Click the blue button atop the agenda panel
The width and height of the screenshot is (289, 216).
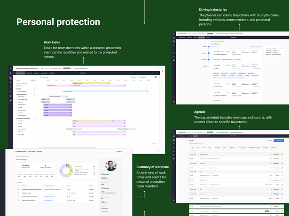[279, 140]
